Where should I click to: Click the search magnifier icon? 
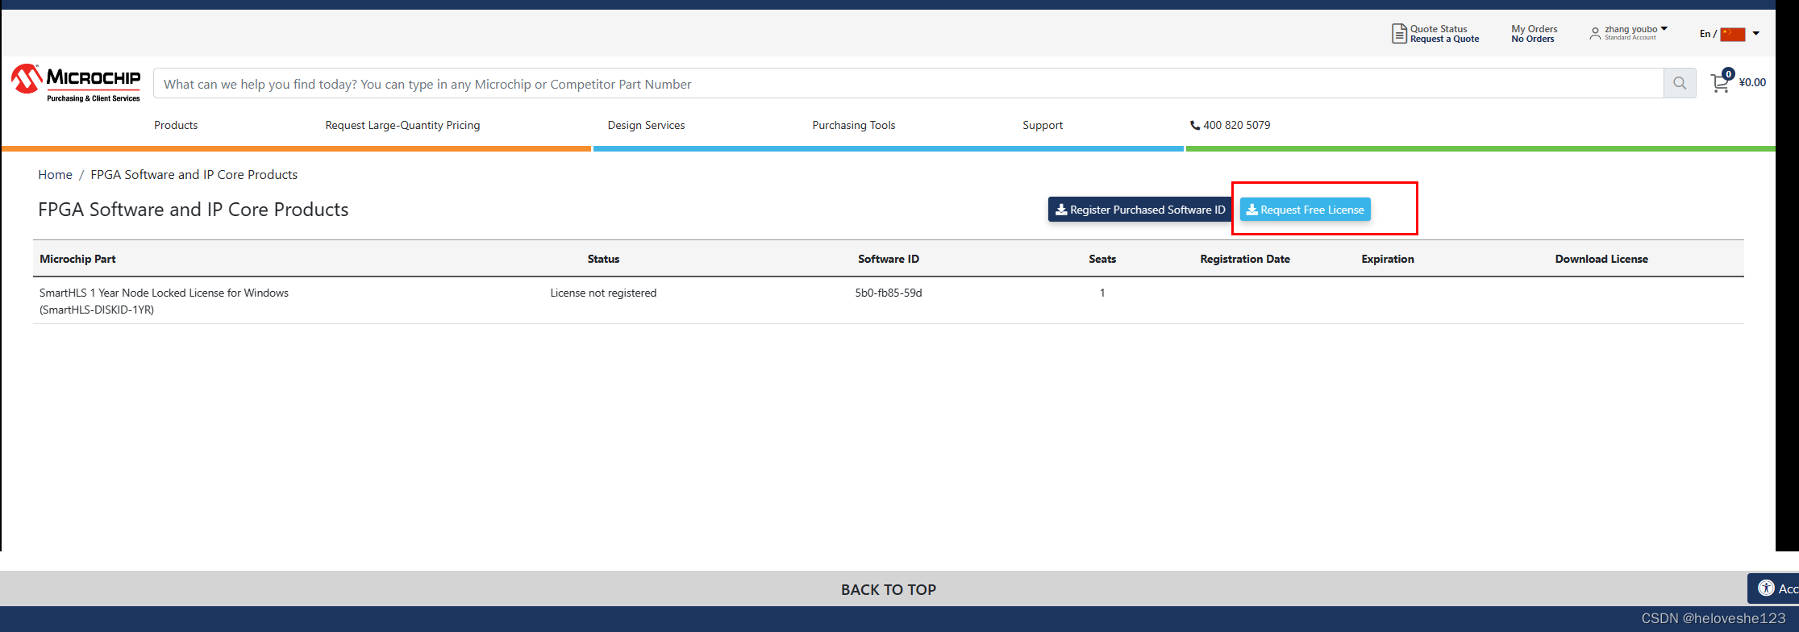(x=1680, y=83)
